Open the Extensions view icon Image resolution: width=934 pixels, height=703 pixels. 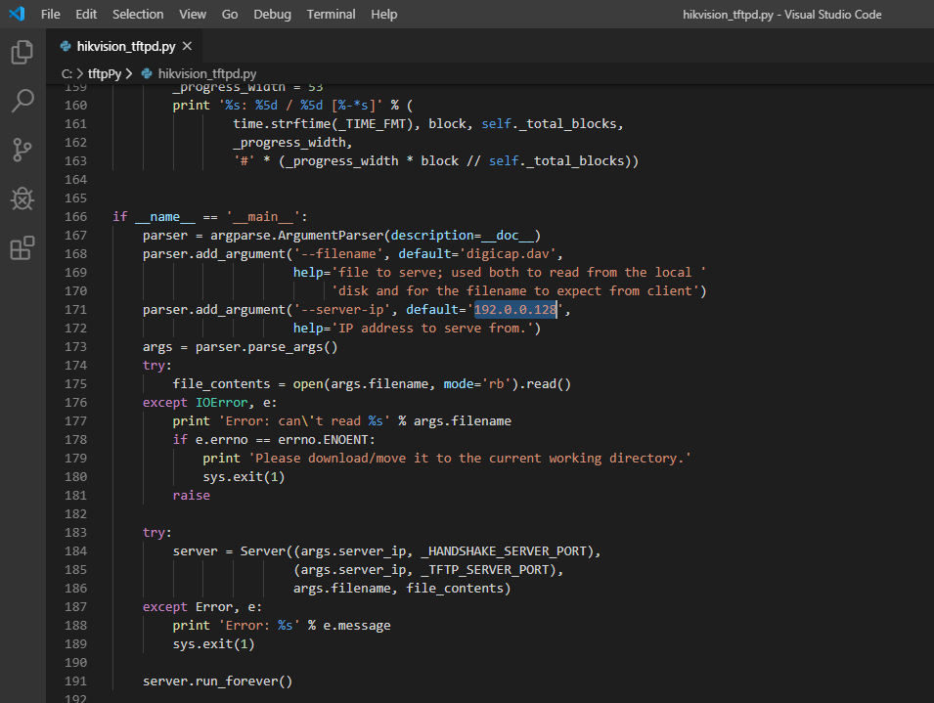point(22,249)
